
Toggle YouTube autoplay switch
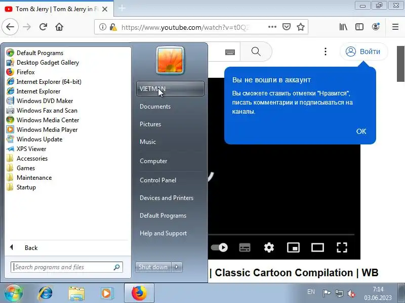point(219,247)
